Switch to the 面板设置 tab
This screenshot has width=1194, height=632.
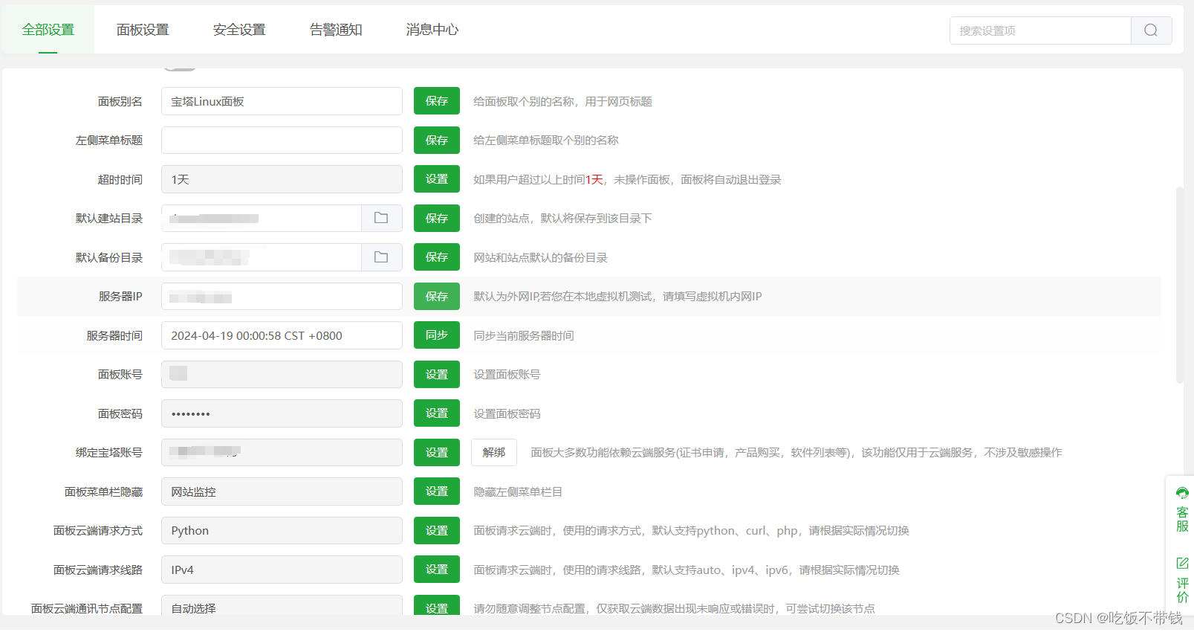click(143, 30)
